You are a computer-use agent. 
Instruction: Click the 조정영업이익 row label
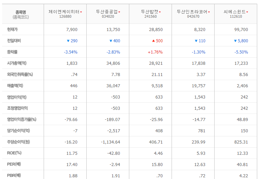(x=17, y=108)
